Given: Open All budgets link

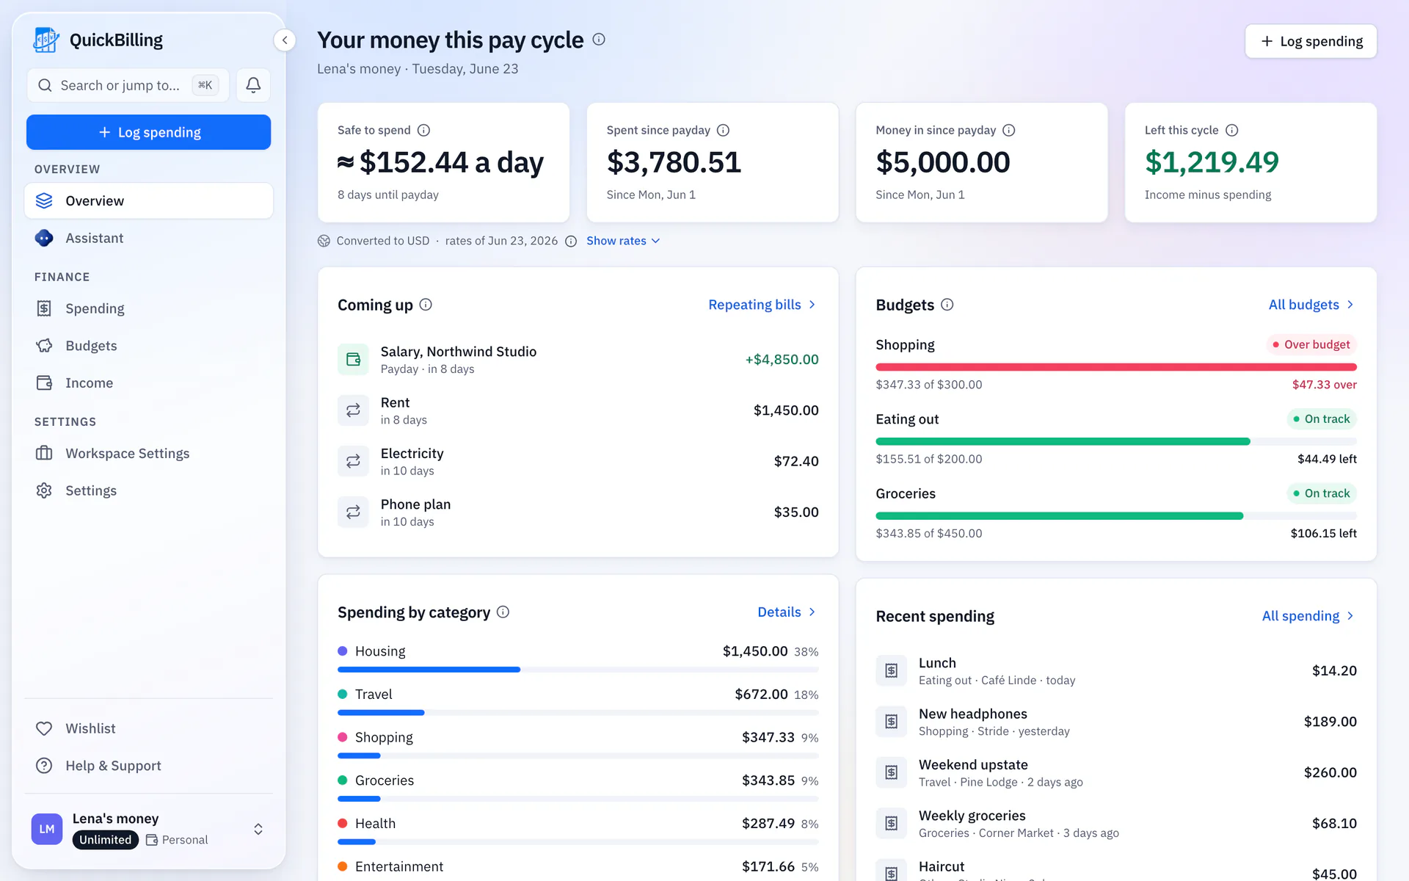Looking at the screenshot, I should pyautogui.click(x=1311, y=305).
